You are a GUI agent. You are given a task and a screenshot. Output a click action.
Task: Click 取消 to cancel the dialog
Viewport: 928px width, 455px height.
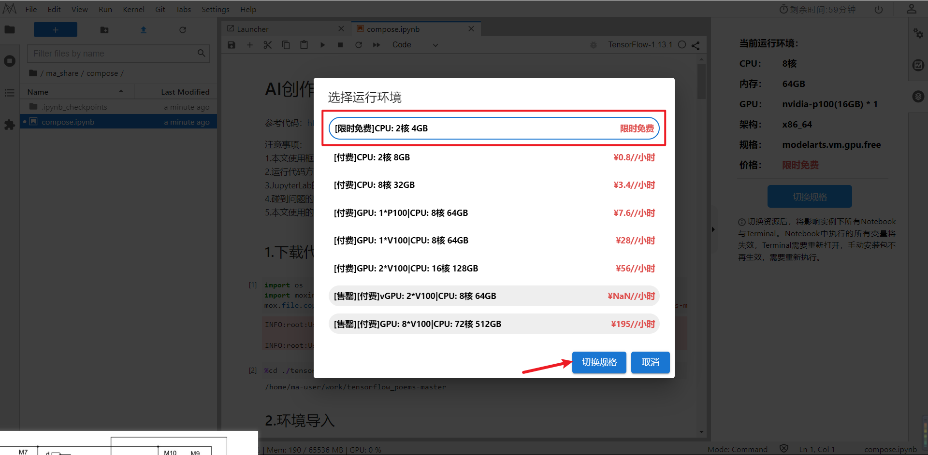(651, 362)
